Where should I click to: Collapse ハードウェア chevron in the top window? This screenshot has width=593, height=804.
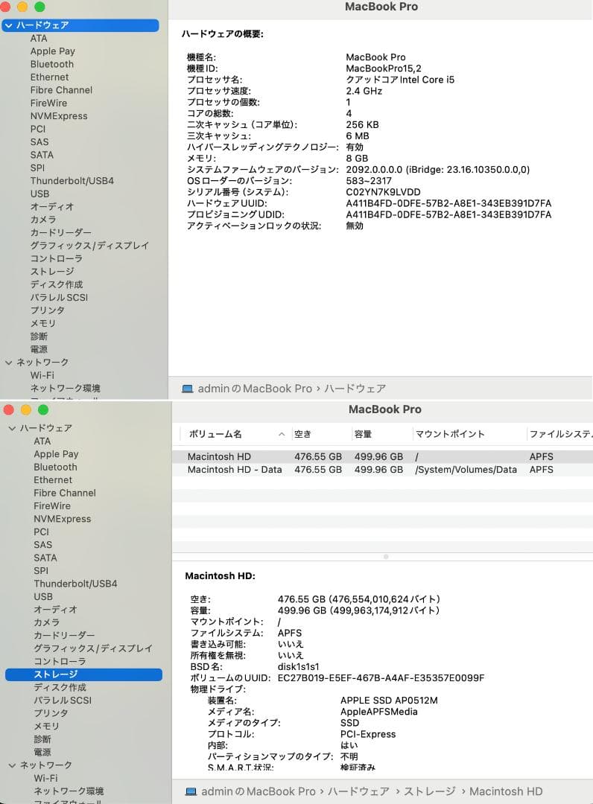click(9, 25)
